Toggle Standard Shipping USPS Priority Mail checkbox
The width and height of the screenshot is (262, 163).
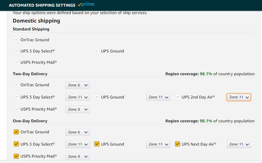[16, 62]
